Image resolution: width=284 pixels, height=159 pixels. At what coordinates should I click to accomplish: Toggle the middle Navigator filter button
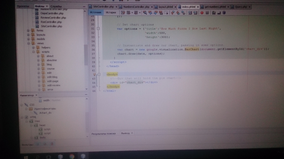coord(45,144)
